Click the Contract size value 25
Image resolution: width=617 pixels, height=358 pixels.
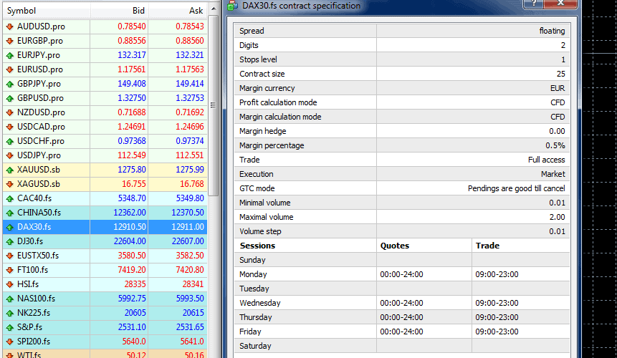560,74
